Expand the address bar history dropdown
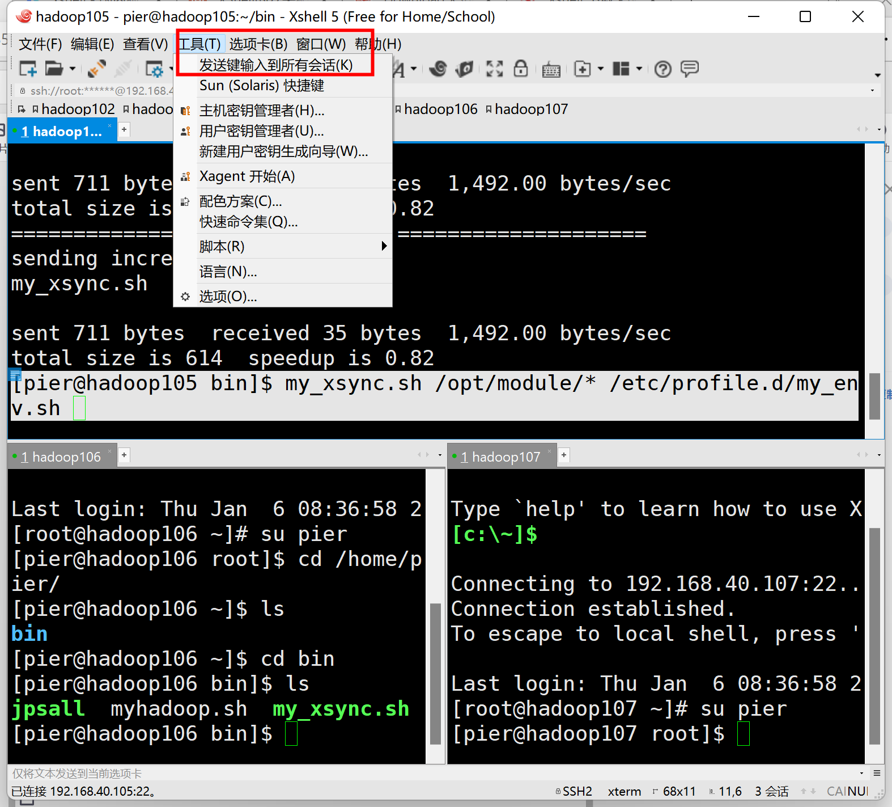The image size is (892, 807). (872, 91)
